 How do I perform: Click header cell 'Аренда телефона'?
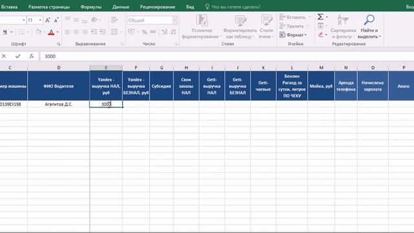click(x=346, y=86)
